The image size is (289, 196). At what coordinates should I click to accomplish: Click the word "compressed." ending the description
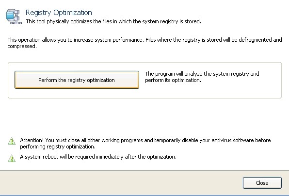click(22, 46)
